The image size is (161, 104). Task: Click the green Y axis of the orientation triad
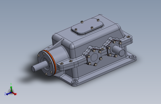11,89
